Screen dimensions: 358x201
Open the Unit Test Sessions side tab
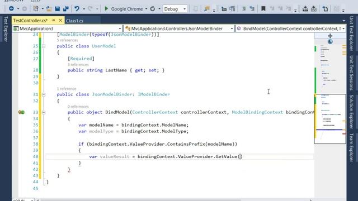351,73
